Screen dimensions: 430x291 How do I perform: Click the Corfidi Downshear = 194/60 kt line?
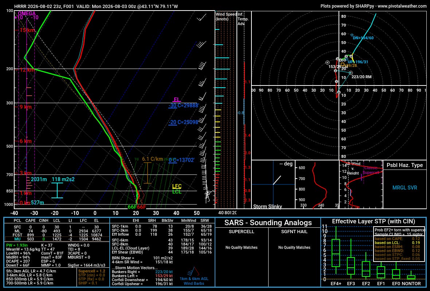click(x=142, y=280)
